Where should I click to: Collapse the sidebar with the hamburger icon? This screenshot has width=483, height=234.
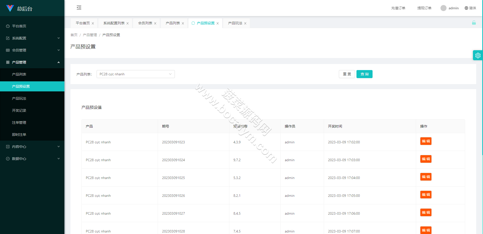point(79,8)
